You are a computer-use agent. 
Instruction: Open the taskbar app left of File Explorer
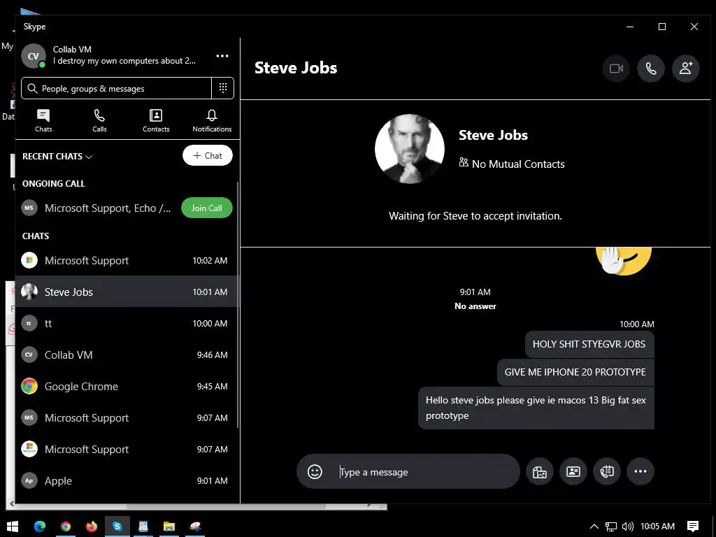pos(143,527)
